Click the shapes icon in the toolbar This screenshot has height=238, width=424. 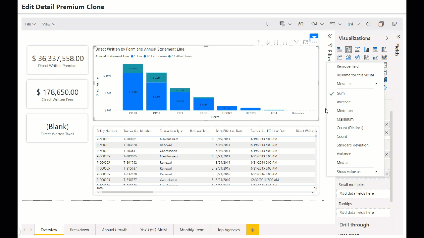[314, 24]
